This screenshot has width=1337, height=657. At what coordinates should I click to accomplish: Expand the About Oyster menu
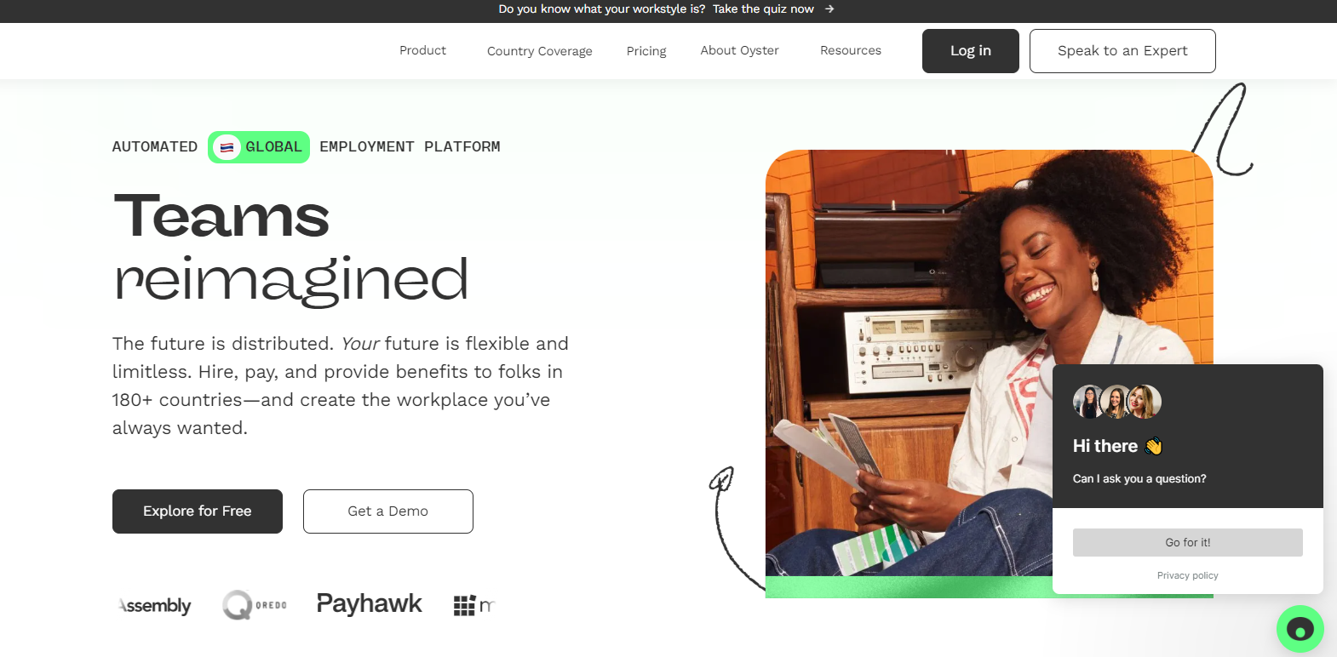tap(739, 50)
